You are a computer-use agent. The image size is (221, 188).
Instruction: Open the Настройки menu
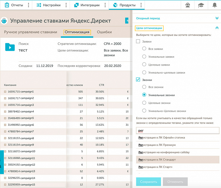[52, 5]
